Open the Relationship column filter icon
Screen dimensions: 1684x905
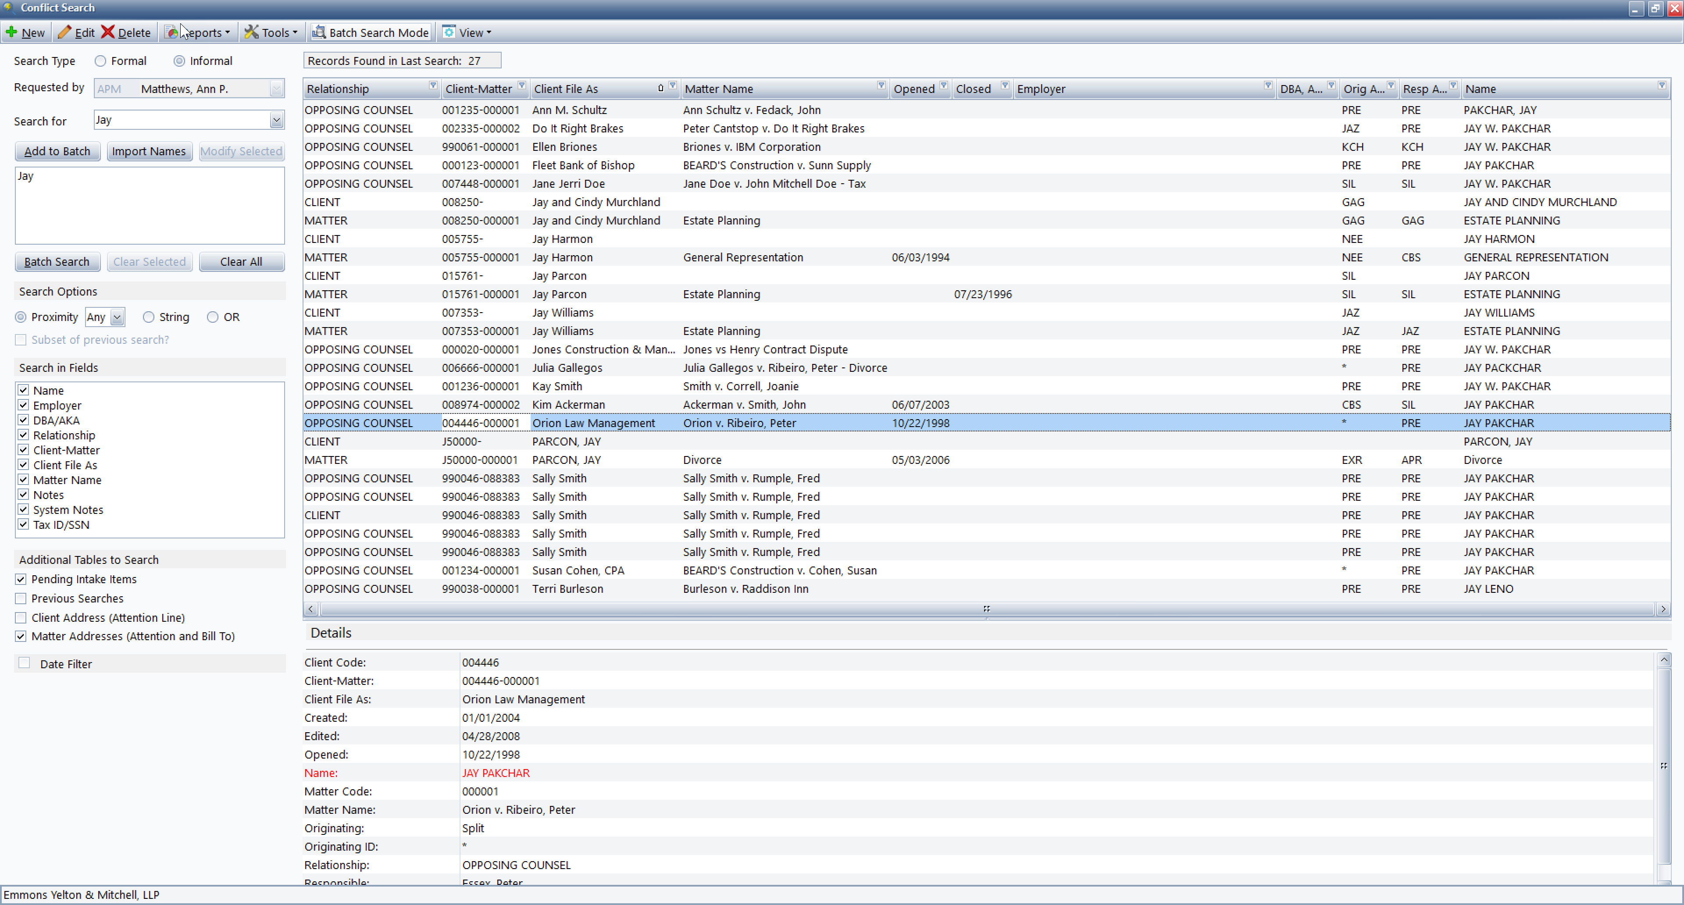coord(433,86)
